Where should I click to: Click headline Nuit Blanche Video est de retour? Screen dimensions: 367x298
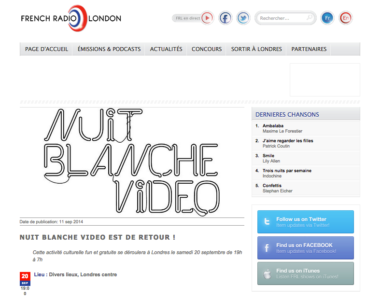pyautogui.click(x=98, y=237)
